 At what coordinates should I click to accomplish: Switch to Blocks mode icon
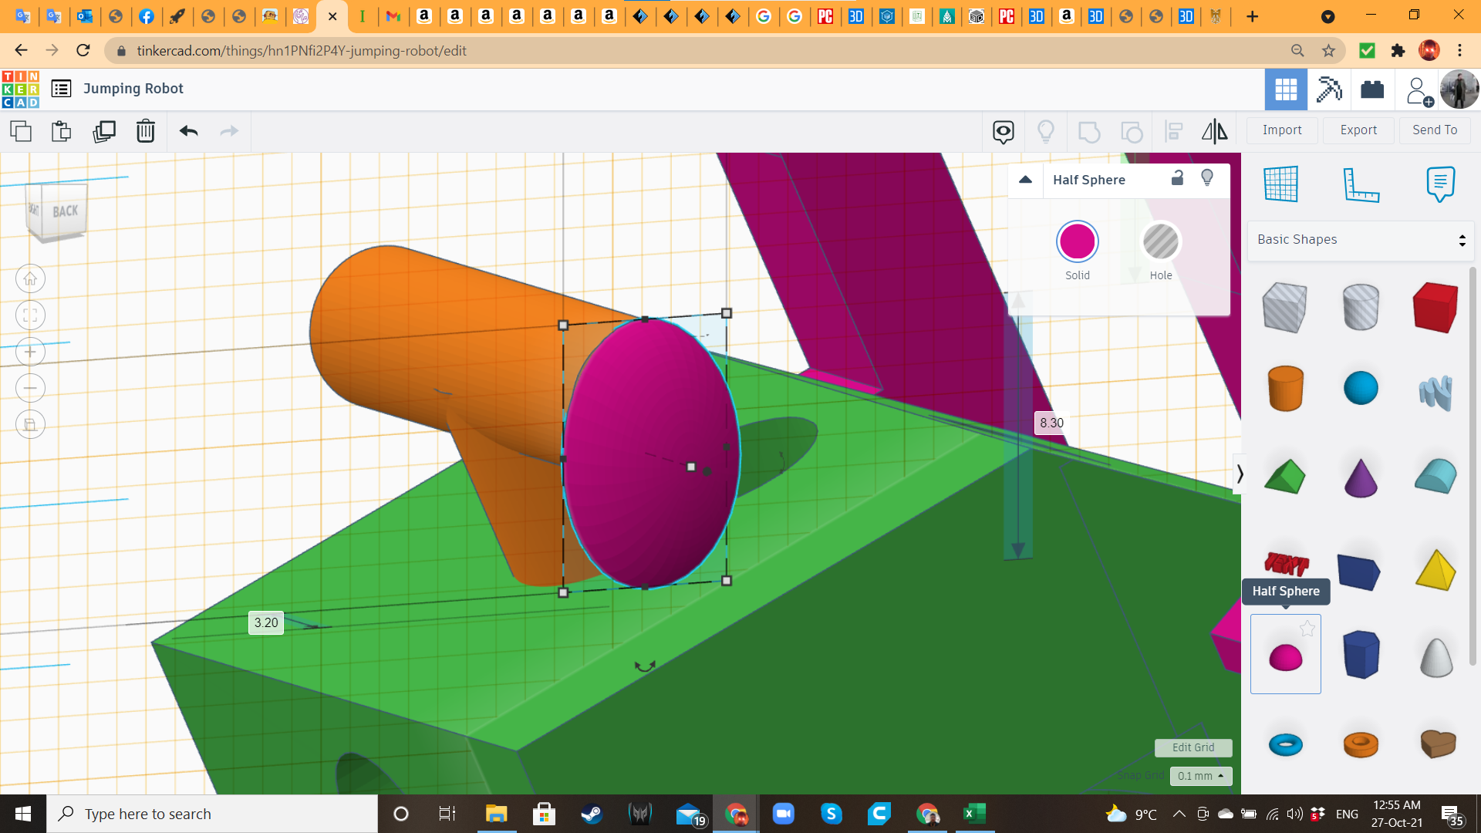click(1329, 89)
